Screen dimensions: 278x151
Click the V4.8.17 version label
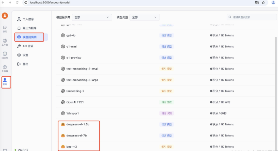23,150
